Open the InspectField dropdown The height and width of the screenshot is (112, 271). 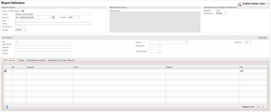coord(155,51)
